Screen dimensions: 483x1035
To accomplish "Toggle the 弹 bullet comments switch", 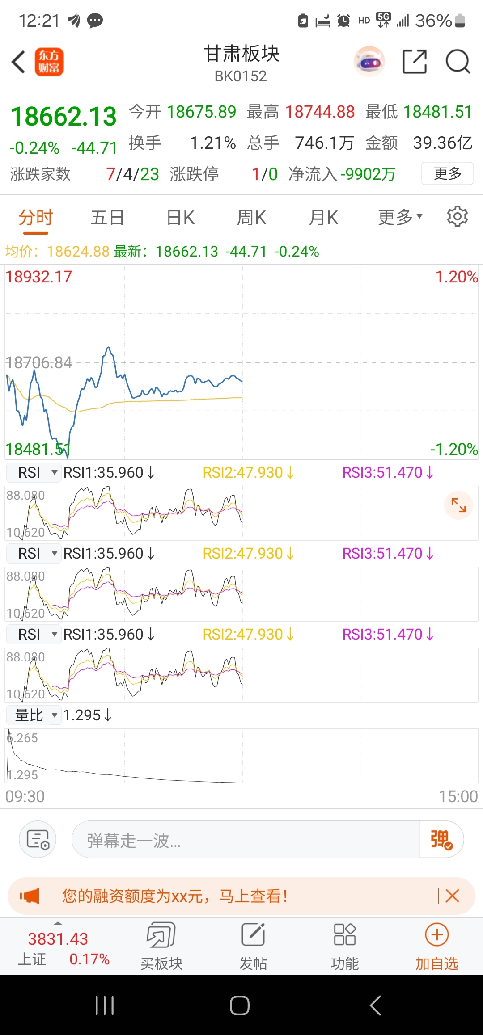I will pos(441,839).
